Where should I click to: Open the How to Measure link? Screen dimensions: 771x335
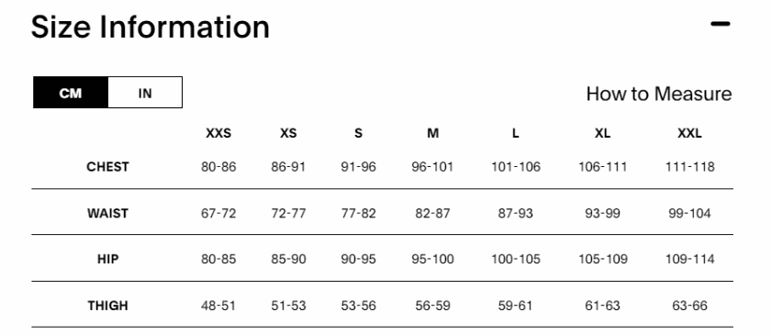coord(659,94)
